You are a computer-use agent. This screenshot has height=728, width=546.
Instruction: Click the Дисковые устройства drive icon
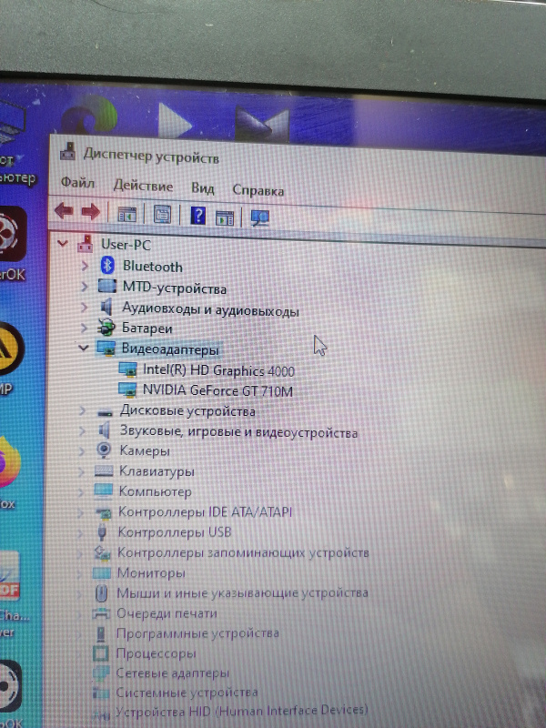(x=105, y=412)
